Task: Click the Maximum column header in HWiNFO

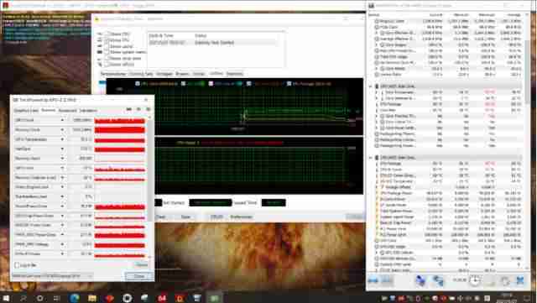Action: pyautogui.click(x=487, y=15)
